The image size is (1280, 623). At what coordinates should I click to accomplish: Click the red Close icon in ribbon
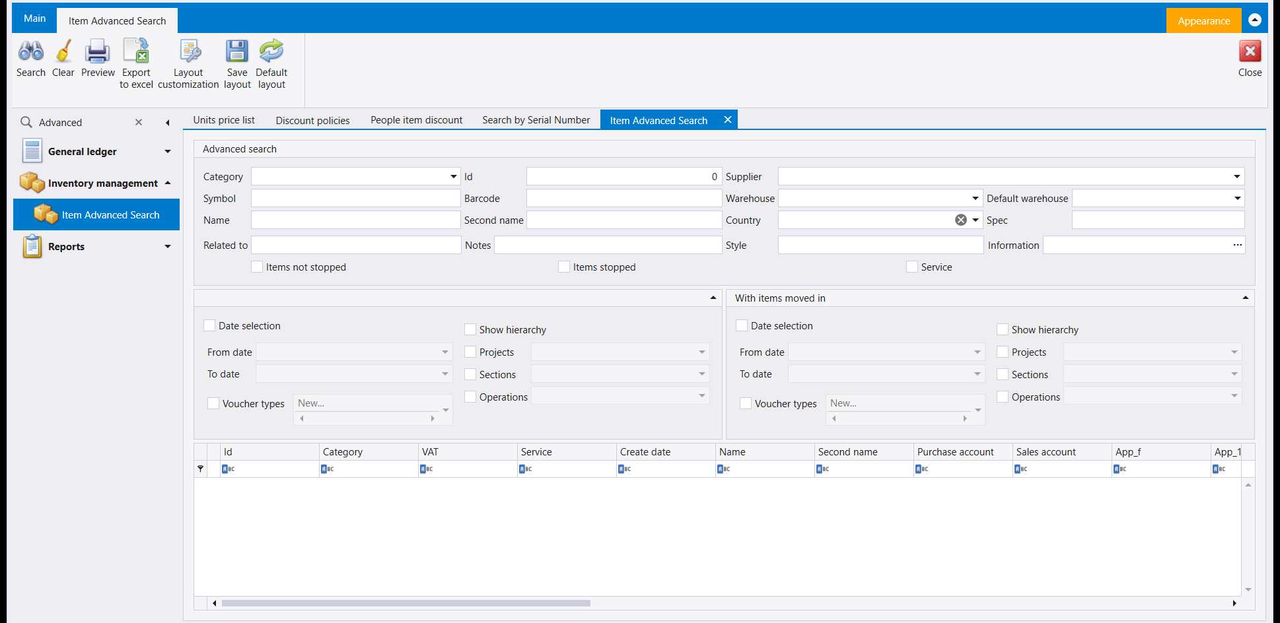[x=1250, y=51]
